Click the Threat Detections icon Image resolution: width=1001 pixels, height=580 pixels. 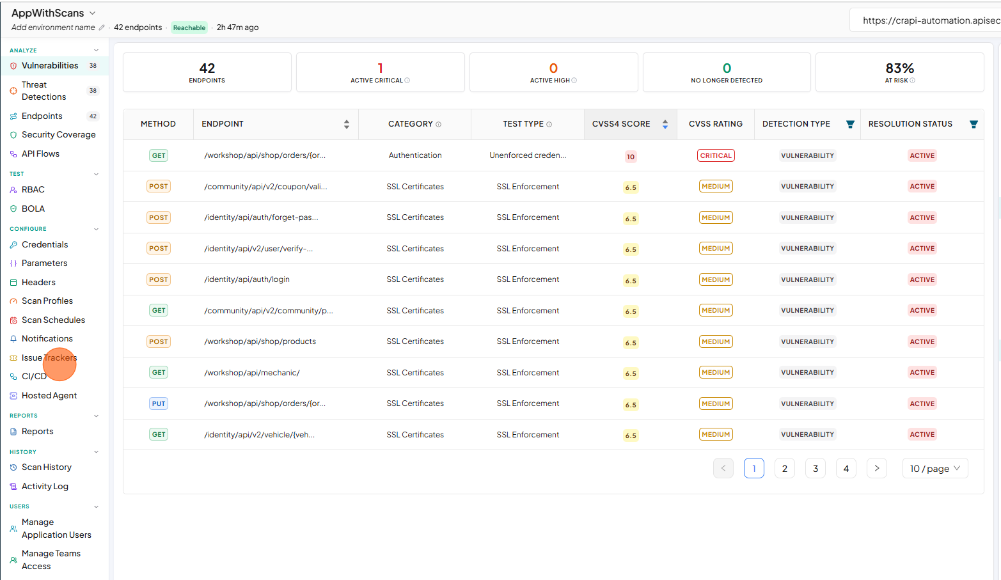[x=13, y=91]
